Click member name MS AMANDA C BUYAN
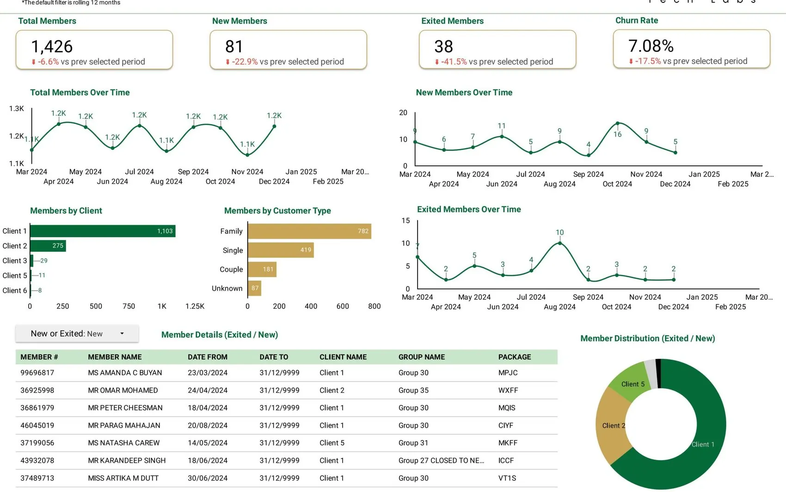The image size is (786, 492). coord(125,373)
